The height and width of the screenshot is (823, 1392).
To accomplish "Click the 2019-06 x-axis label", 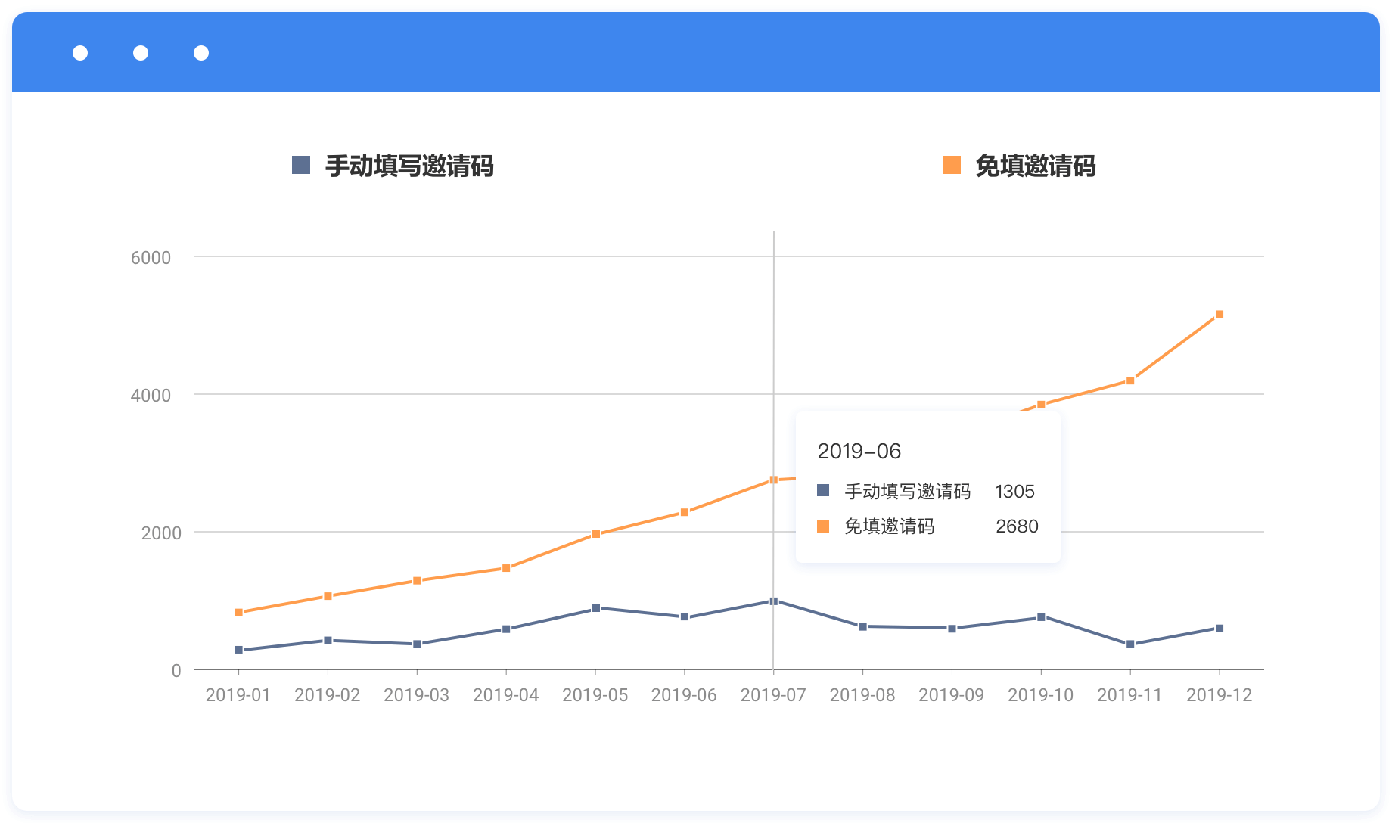I will [x=685, y=695].
